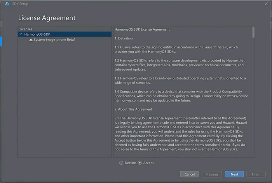Click the '1. Definition' heading
This screenshot has width=272, height=183.
(124, 38)
